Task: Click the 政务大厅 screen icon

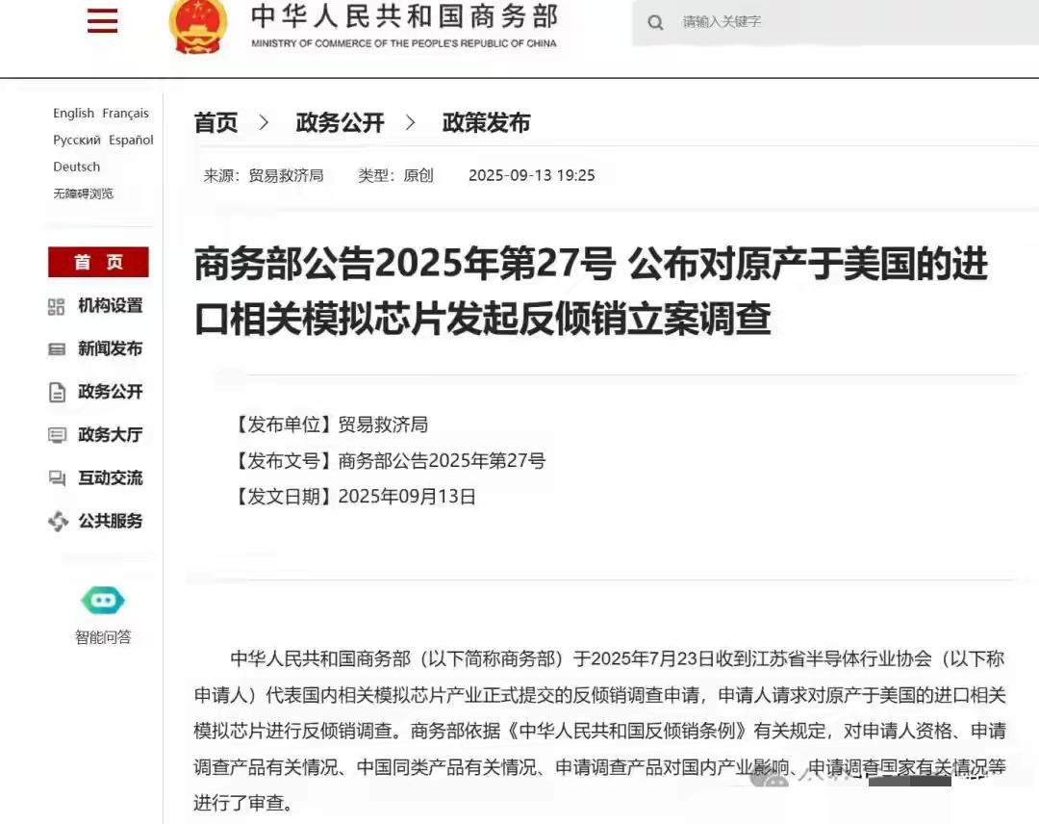Action: [57, 435]
